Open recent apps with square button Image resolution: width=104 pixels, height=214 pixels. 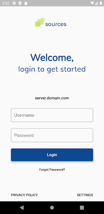tap(82, 208)
